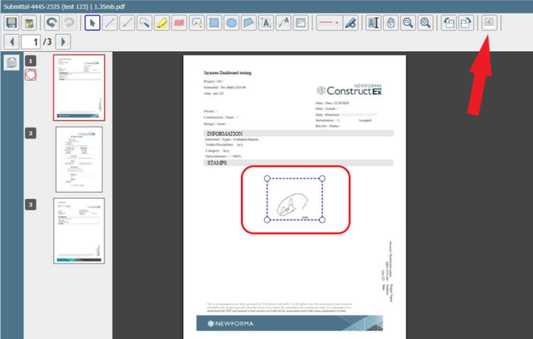Image resolution: width=533 pixels, height=339 pixels.
Task: Click the export PDF icon beside Save
Action: tap(29, 23)
